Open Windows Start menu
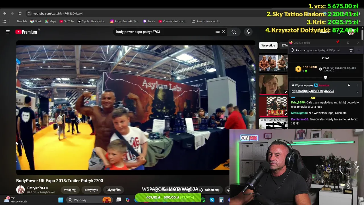364x205 pixels. (61, 200)
